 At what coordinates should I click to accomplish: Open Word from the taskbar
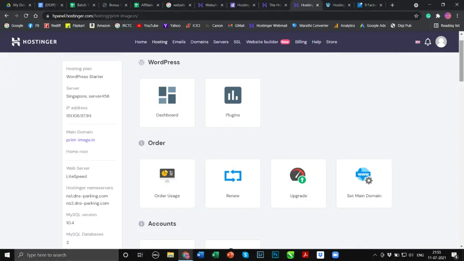click(x=200, y=255)
